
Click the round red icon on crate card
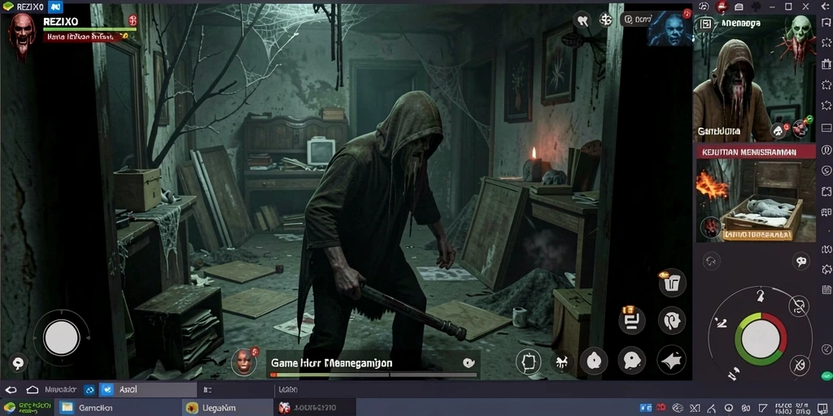(709, 227)
